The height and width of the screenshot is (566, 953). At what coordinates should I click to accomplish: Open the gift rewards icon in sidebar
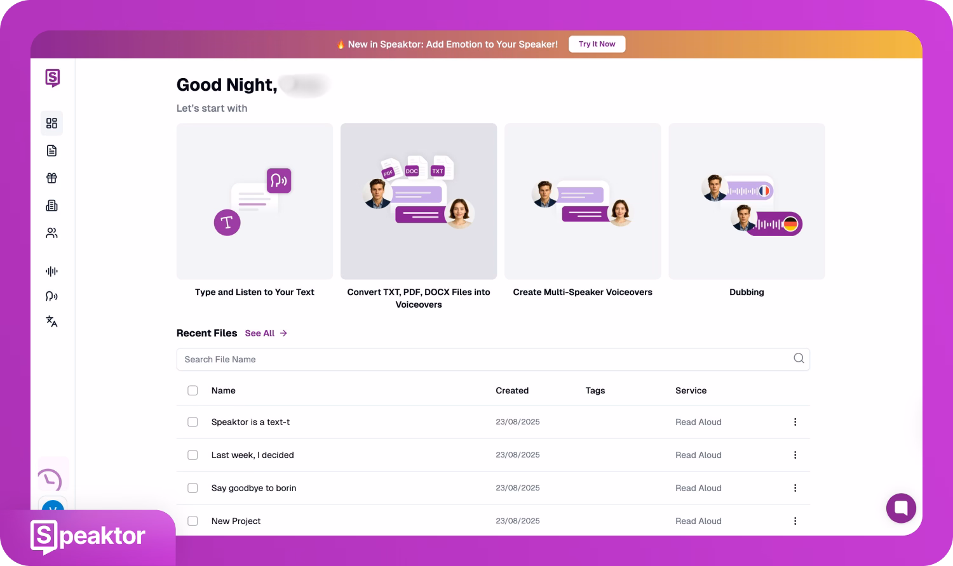(51, 178)
